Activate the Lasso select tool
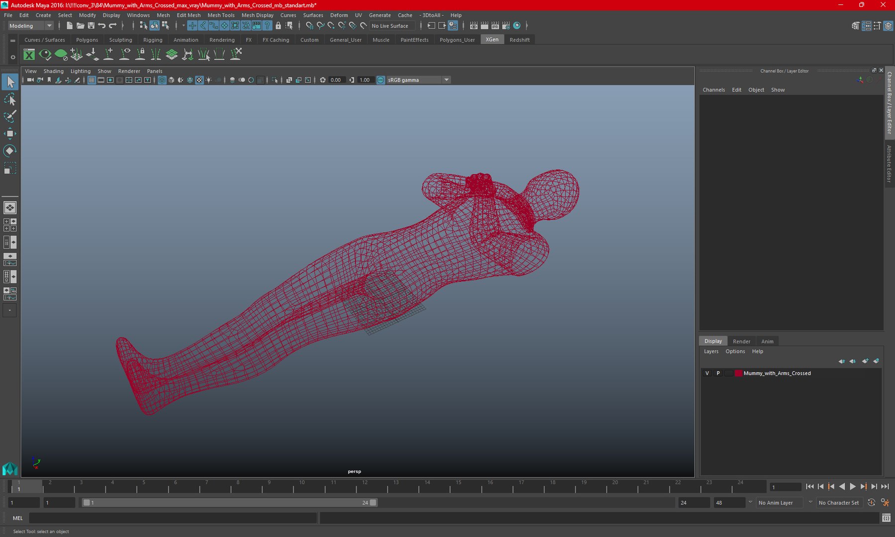 pos(10,100)
